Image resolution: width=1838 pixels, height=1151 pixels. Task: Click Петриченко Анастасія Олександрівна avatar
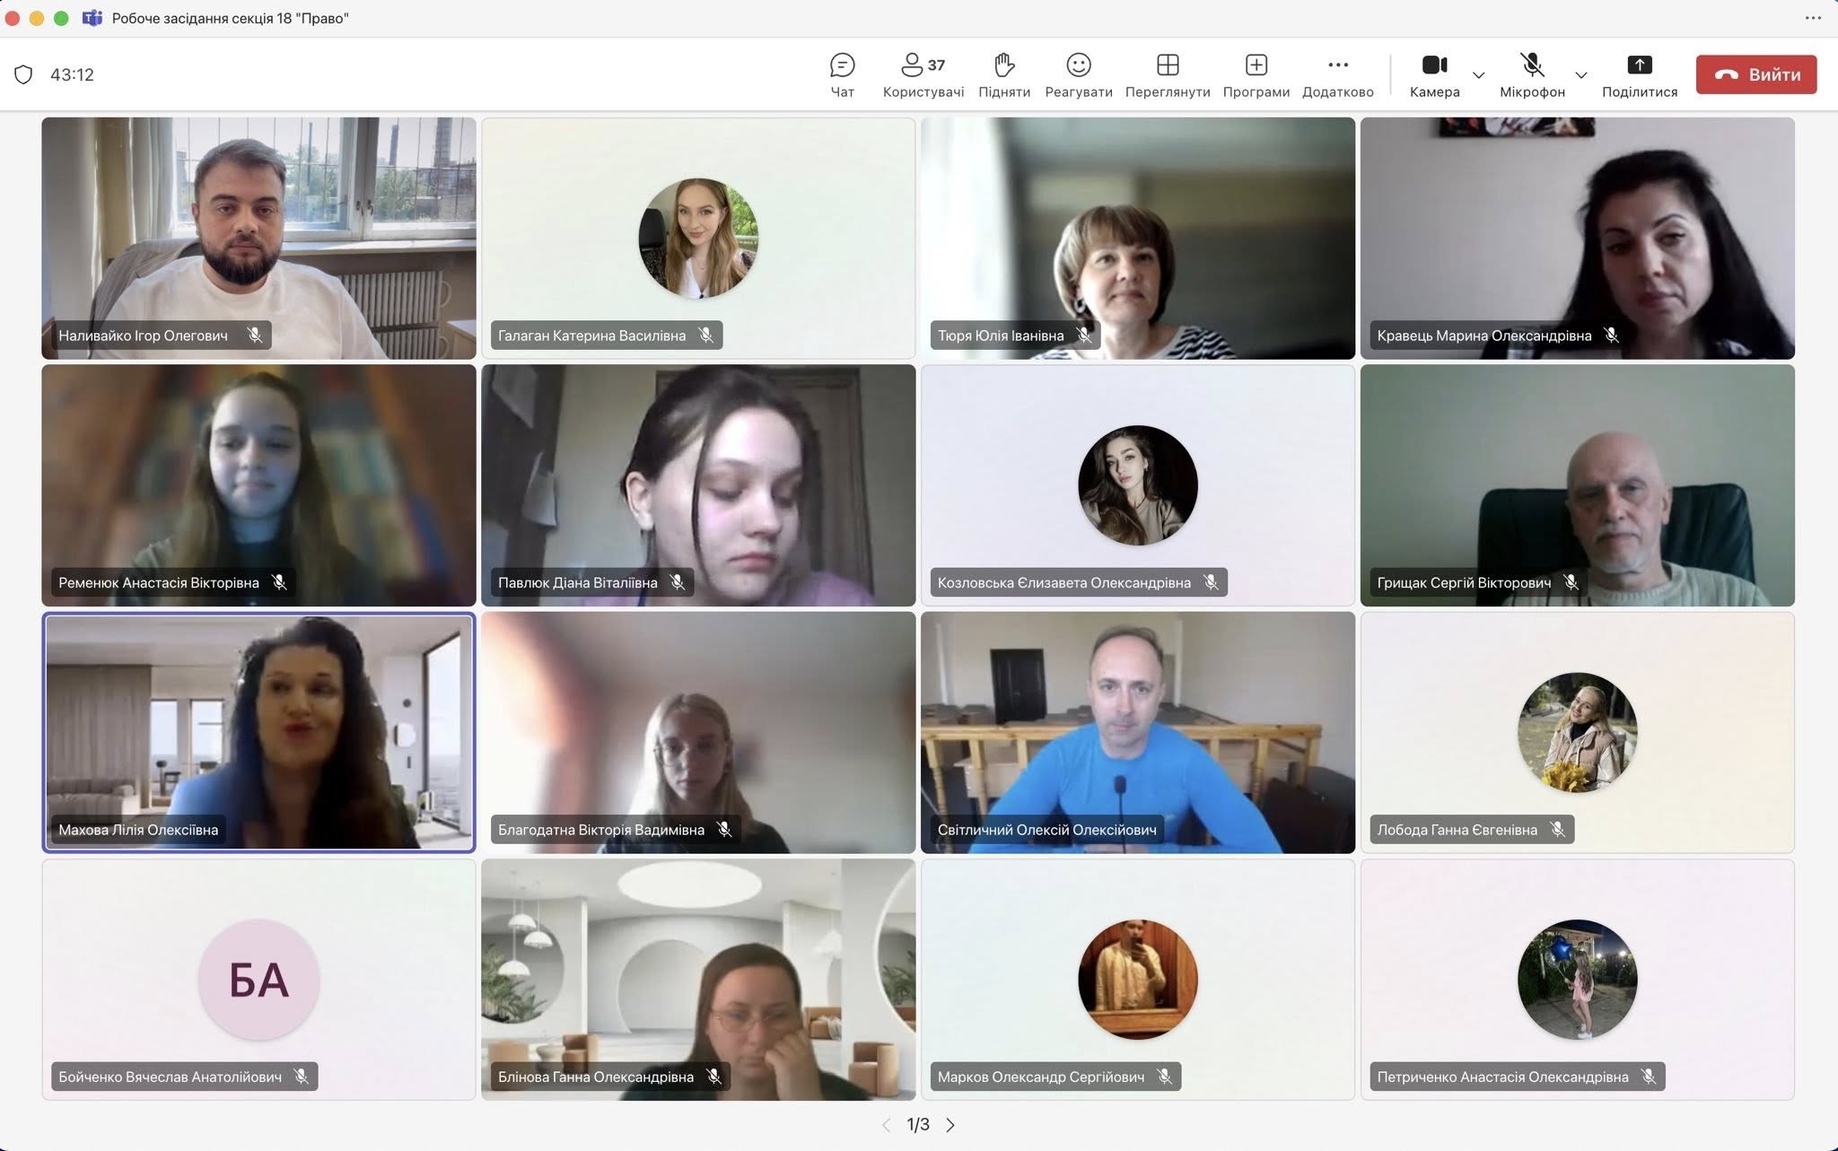pyautogui.click(x=1578, y=980)
